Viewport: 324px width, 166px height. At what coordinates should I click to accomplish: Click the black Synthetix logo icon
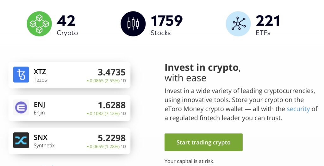click(x=21, y=140)
